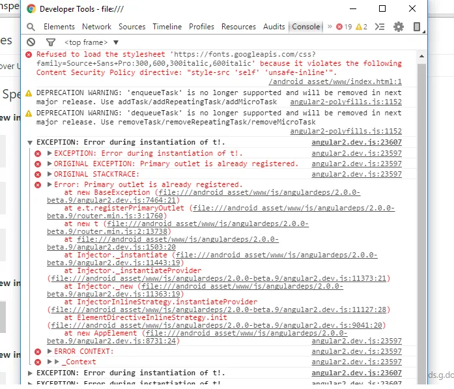The width and height of the screenshot is (454, 389).
Task: Click error icon beside _Context row
Action: pos(38,362)
